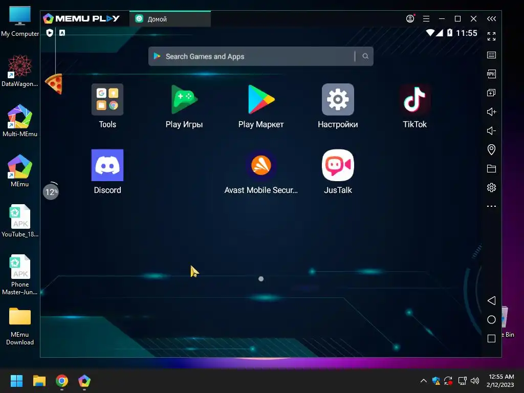Click the magnifier search icon in search bar
This screenshot has height=393, width=524.
365,56
